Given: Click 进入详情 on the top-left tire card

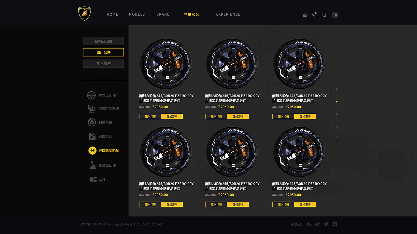Looking at the screenshot, I should 150,116.
